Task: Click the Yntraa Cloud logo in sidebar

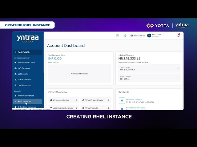Action: click(28, 39)
